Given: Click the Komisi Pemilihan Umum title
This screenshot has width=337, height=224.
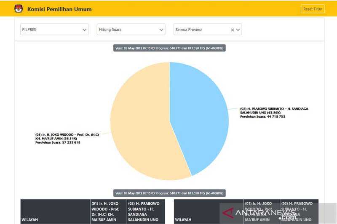Looking at the screenshot, I should [x=59, y=9].
